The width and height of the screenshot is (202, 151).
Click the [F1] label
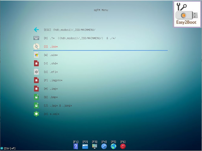(76, 142)
